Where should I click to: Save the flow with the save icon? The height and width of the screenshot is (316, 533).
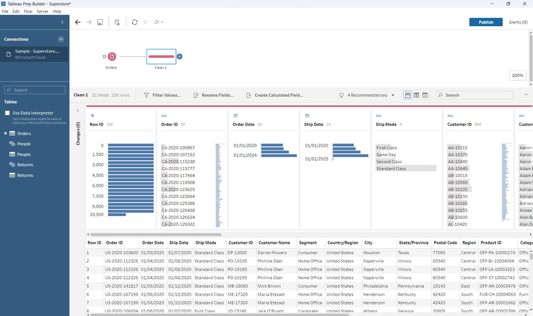(100, 22)
